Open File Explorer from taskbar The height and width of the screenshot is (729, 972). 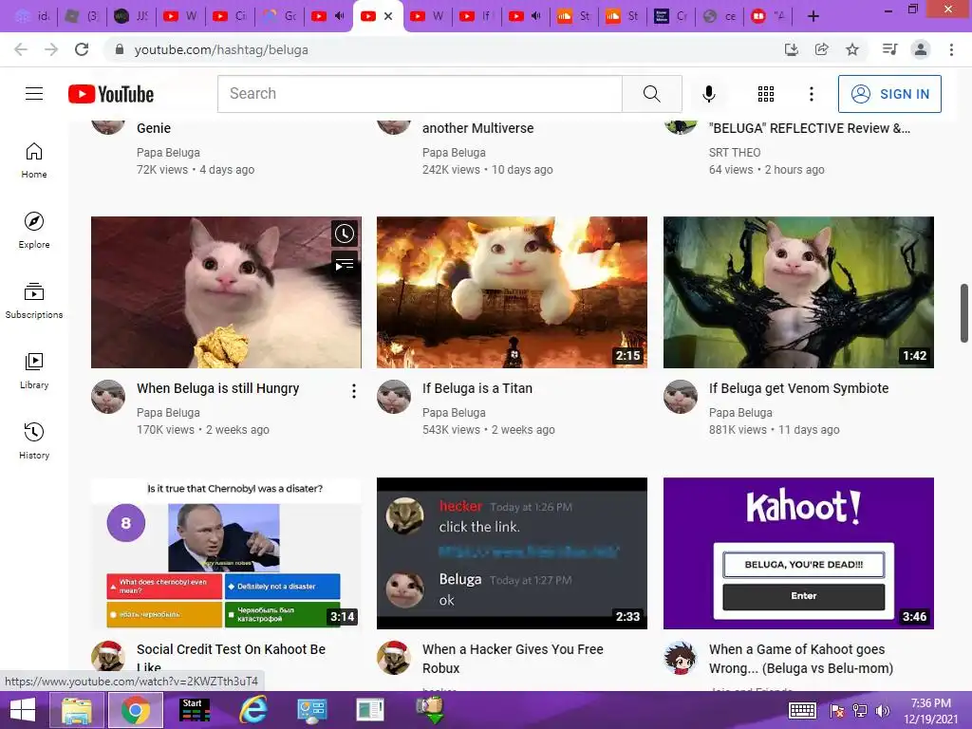tap(77, 710)
